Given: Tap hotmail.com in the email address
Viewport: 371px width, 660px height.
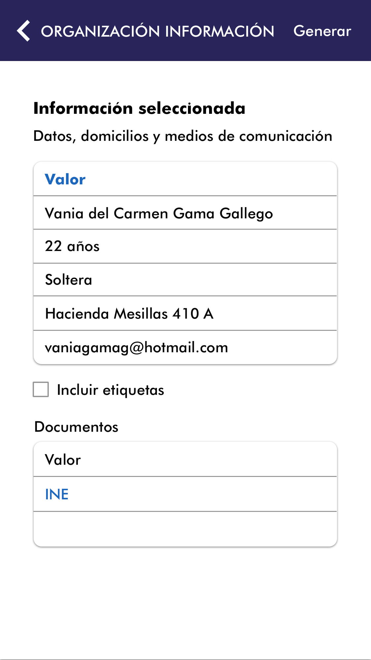Looking at the screenshot, I should point(186,348).
